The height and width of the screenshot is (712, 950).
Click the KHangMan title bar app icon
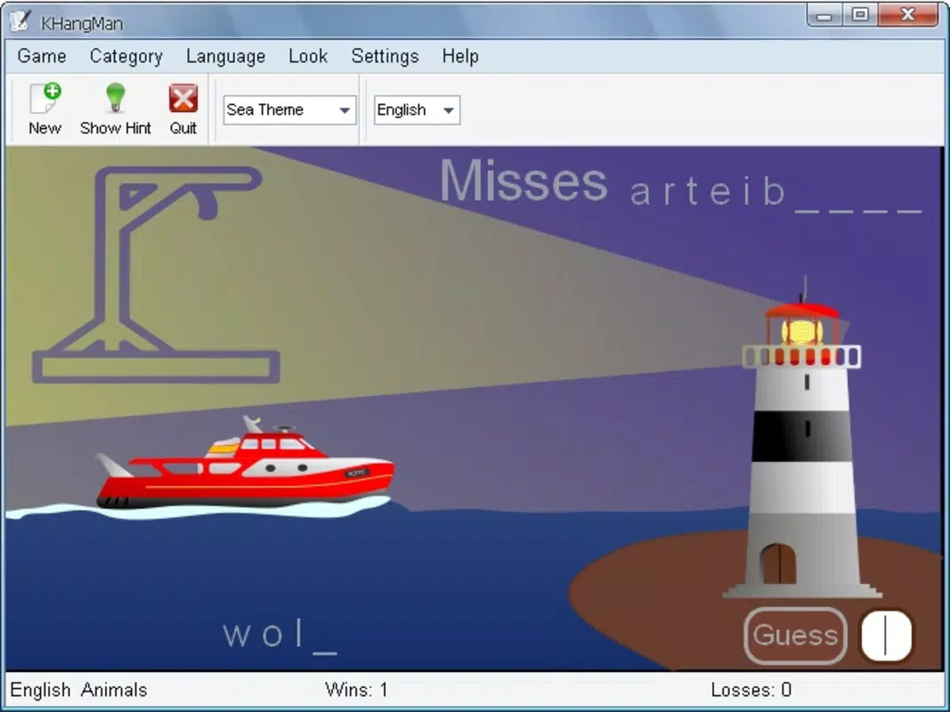tap(20, 21)
